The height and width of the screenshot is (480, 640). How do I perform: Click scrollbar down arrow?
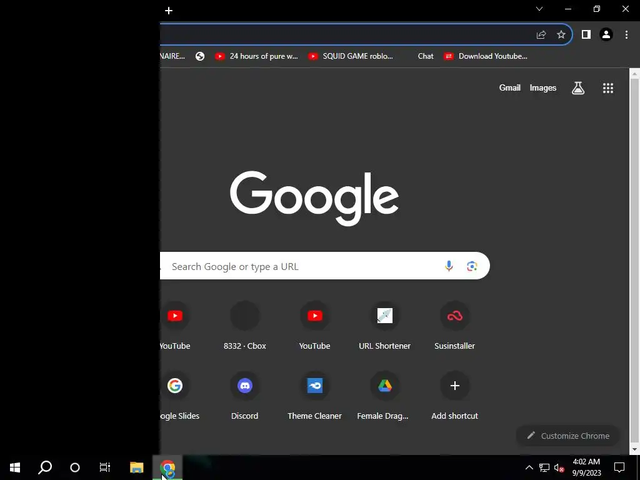coord(634,449)
